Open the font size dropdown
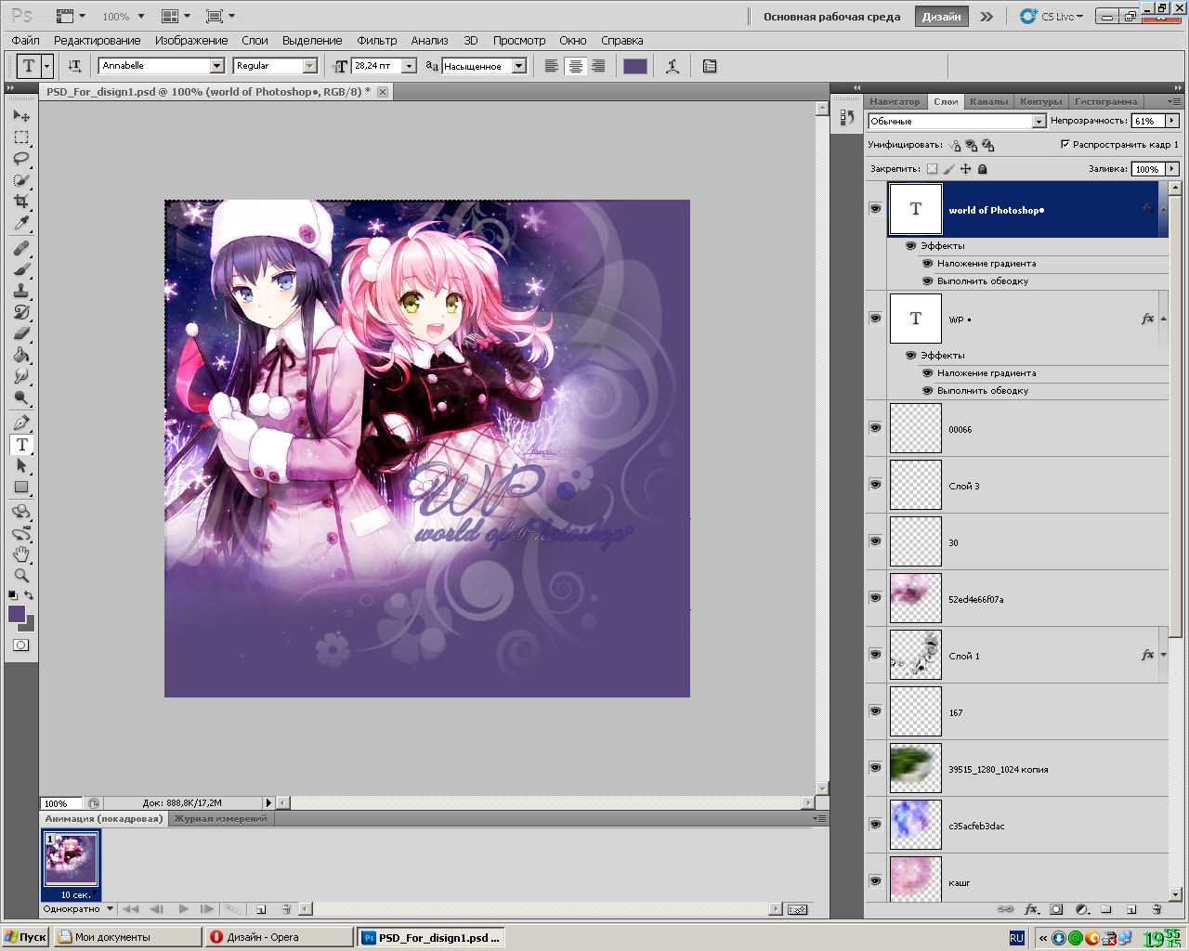Image resolution: width=1189 pixels, height=951 pixels. [409, 66]
